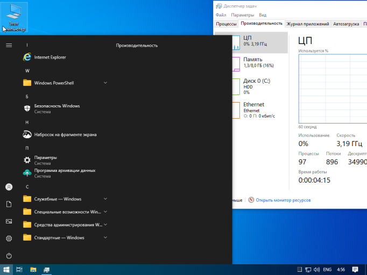The width and height of the screenshot is (367, 275).
Task: Open Documents from Start sidebar
Action: [9, 204]
